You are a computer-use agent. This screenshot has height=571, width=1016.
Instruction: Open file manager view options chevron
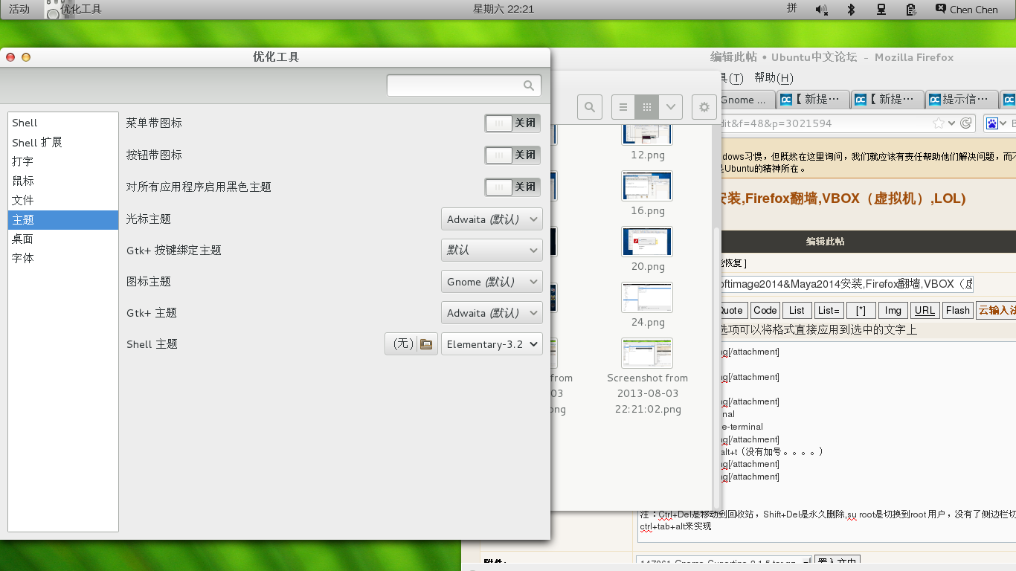tap(671, 107)
